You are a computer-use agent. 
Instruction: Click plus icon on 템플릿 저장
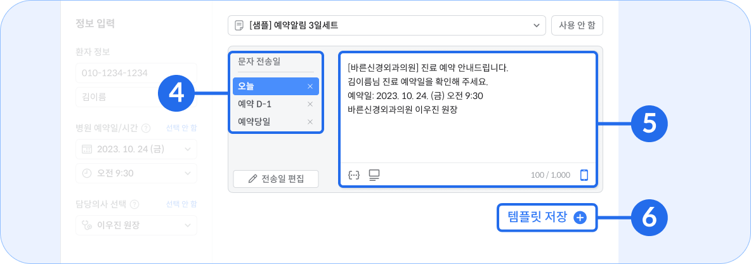(x=580, y=218)
